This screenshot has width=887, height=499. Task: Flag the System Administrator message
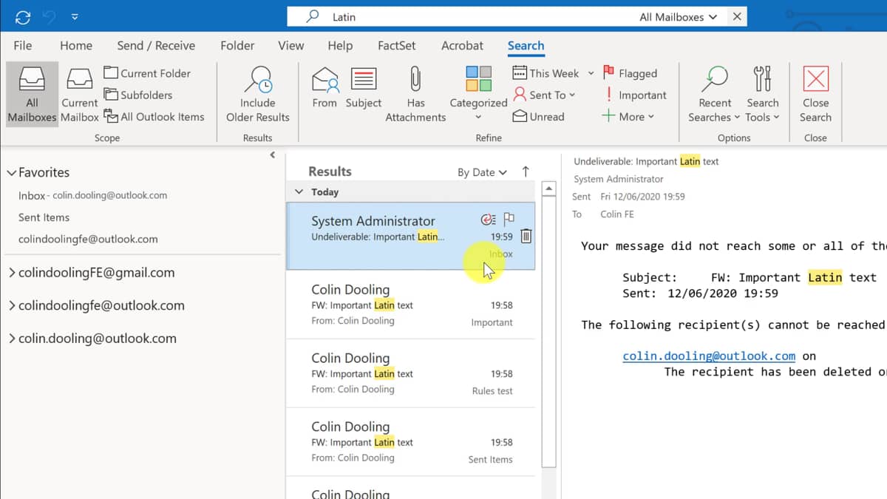(509, 219)
